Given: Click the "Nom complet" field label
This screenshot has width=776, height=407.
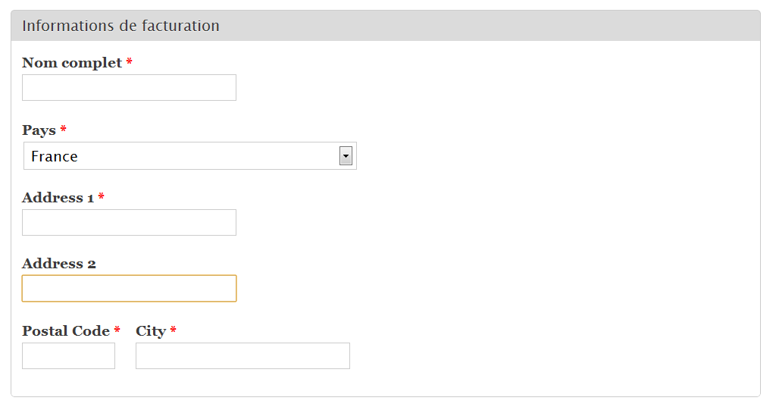Looking at the screenshot, I should (x=72, y=63).
